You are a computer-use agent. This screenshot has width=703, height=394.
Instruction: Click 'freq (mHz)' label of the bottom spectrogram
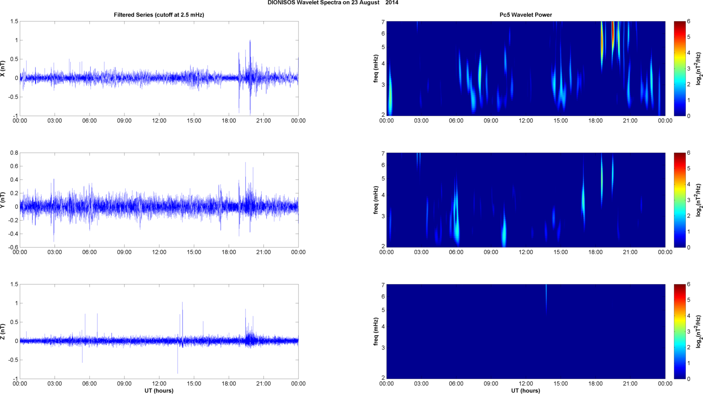click(376, 332)
